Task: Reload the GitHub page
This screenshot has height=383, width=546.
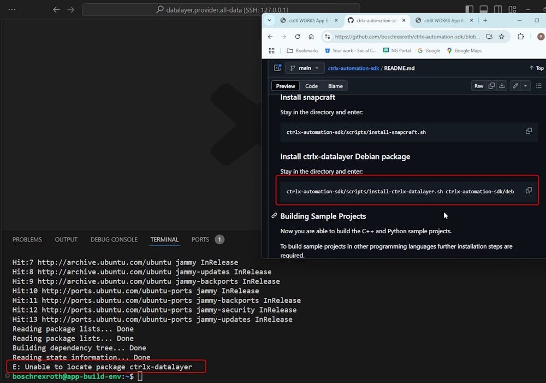Action: pyautogui.click(x=297, y=37)
